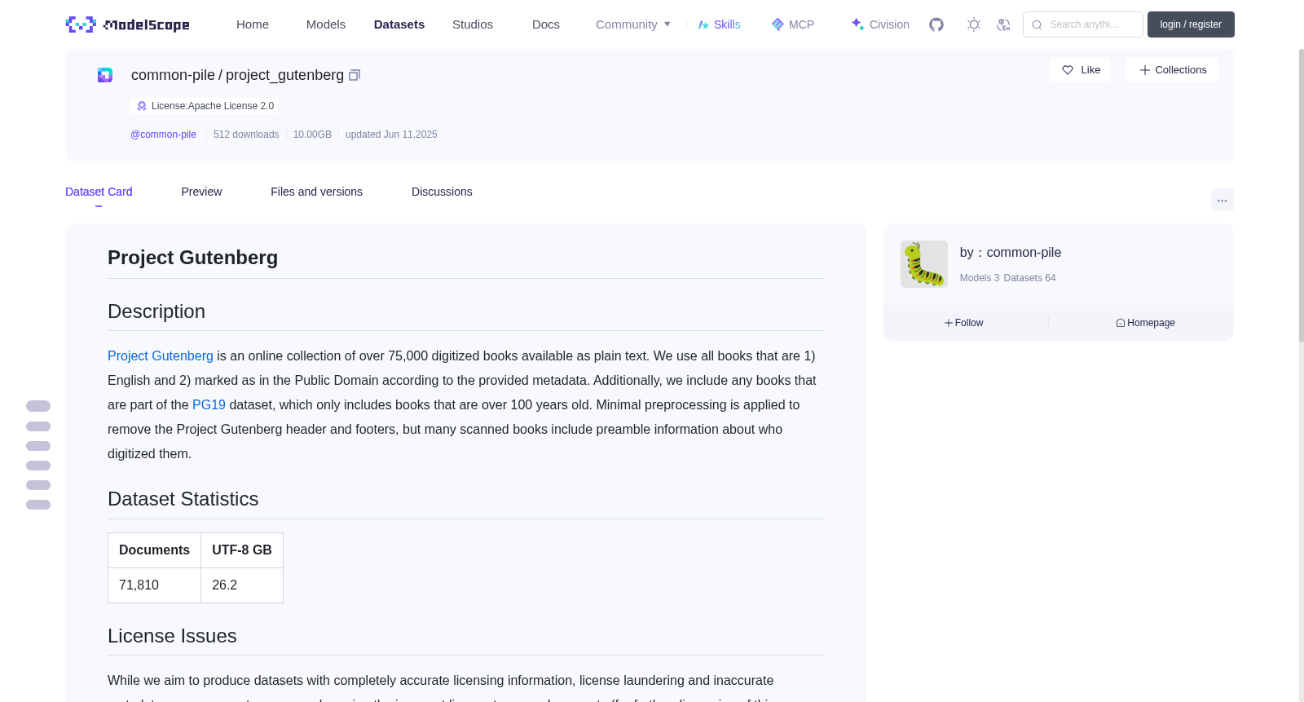Click the 'Models 3' count
The height and width of the screenshot is (702, 1304).
click(x=980, y=278)
